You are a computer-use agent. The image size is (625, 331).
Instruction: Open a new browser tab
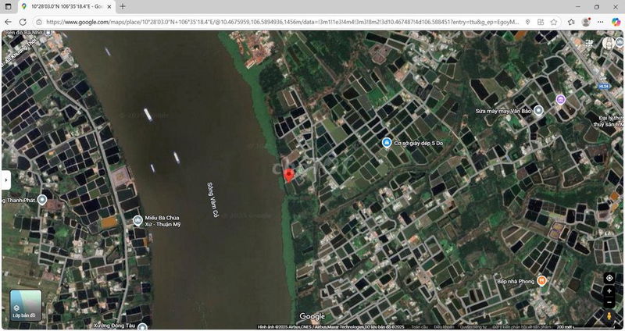point(123,6)
